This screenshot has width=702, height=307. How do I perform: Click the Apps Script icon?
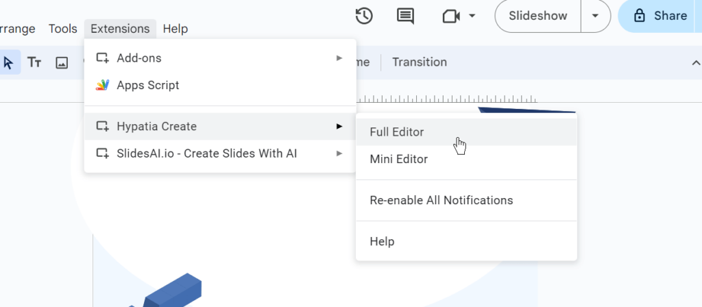(102, 86)
